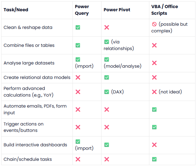Click the green checkmark next to (DAX)
Viewport: 196px width, 166px height.
pos(107,92)
